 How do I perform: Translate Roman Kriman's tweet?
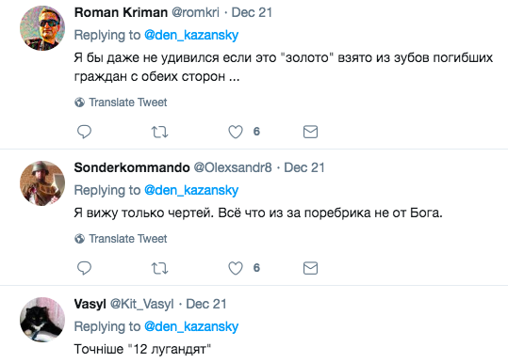[121, 103]
